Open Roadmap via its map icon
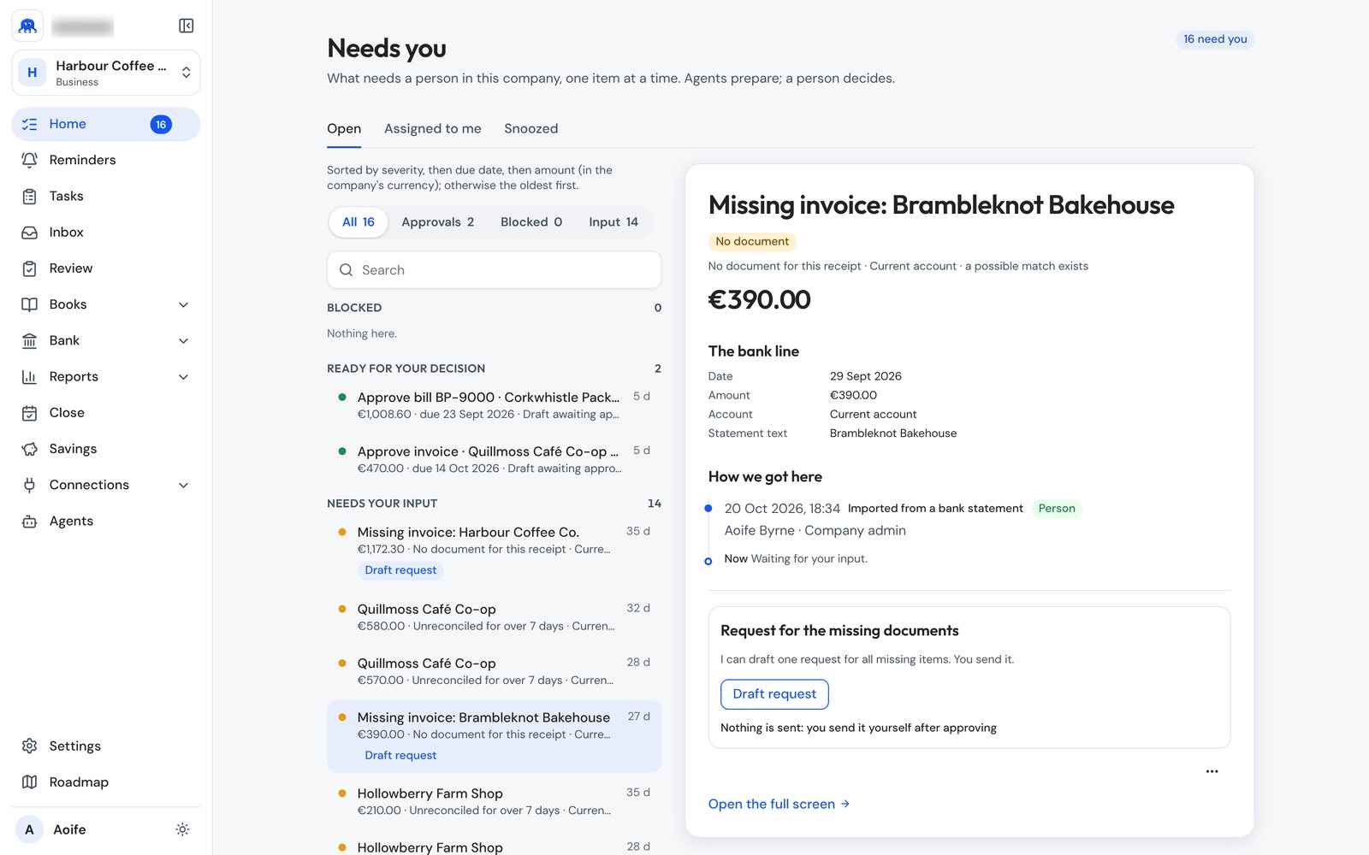 (x=29, y=782)
